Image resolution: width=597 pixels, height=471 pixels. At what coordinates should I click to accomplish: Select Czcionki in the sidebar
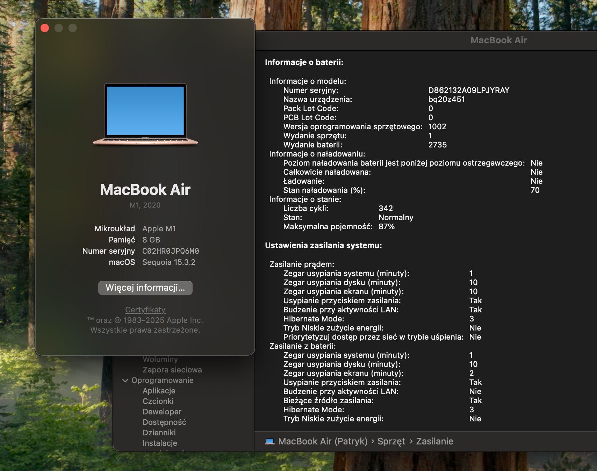point(158,401)
